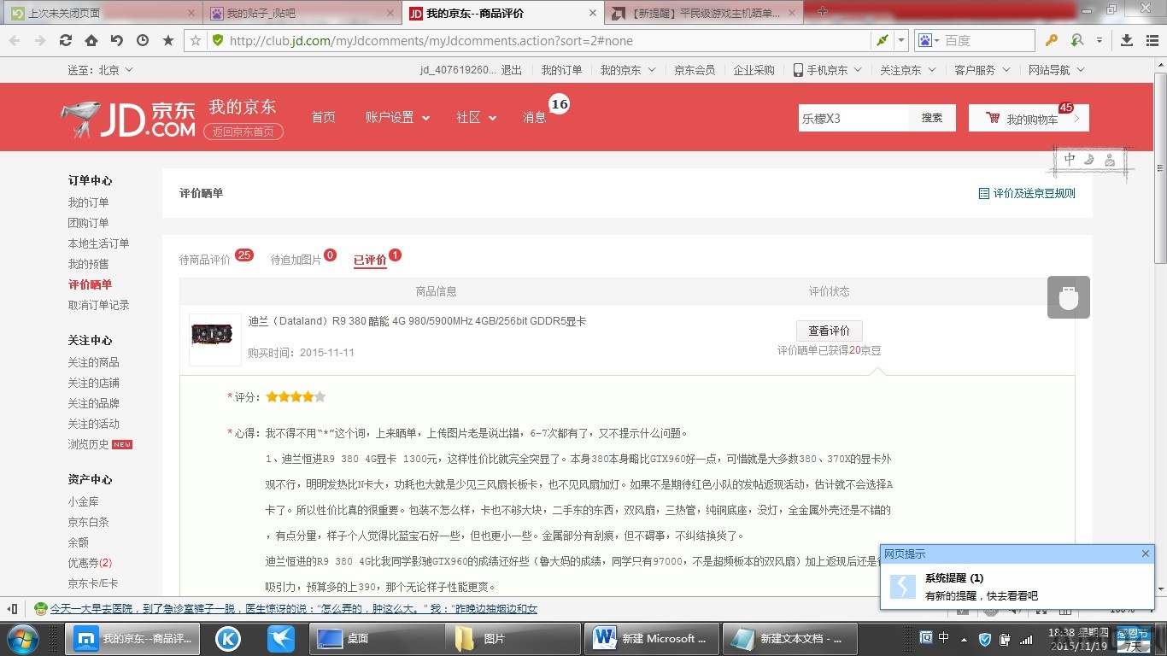The image size is (1167, 656).
Task: Open the browser downloads icon
Action: pyautogui.click(x=1127, y=40)
